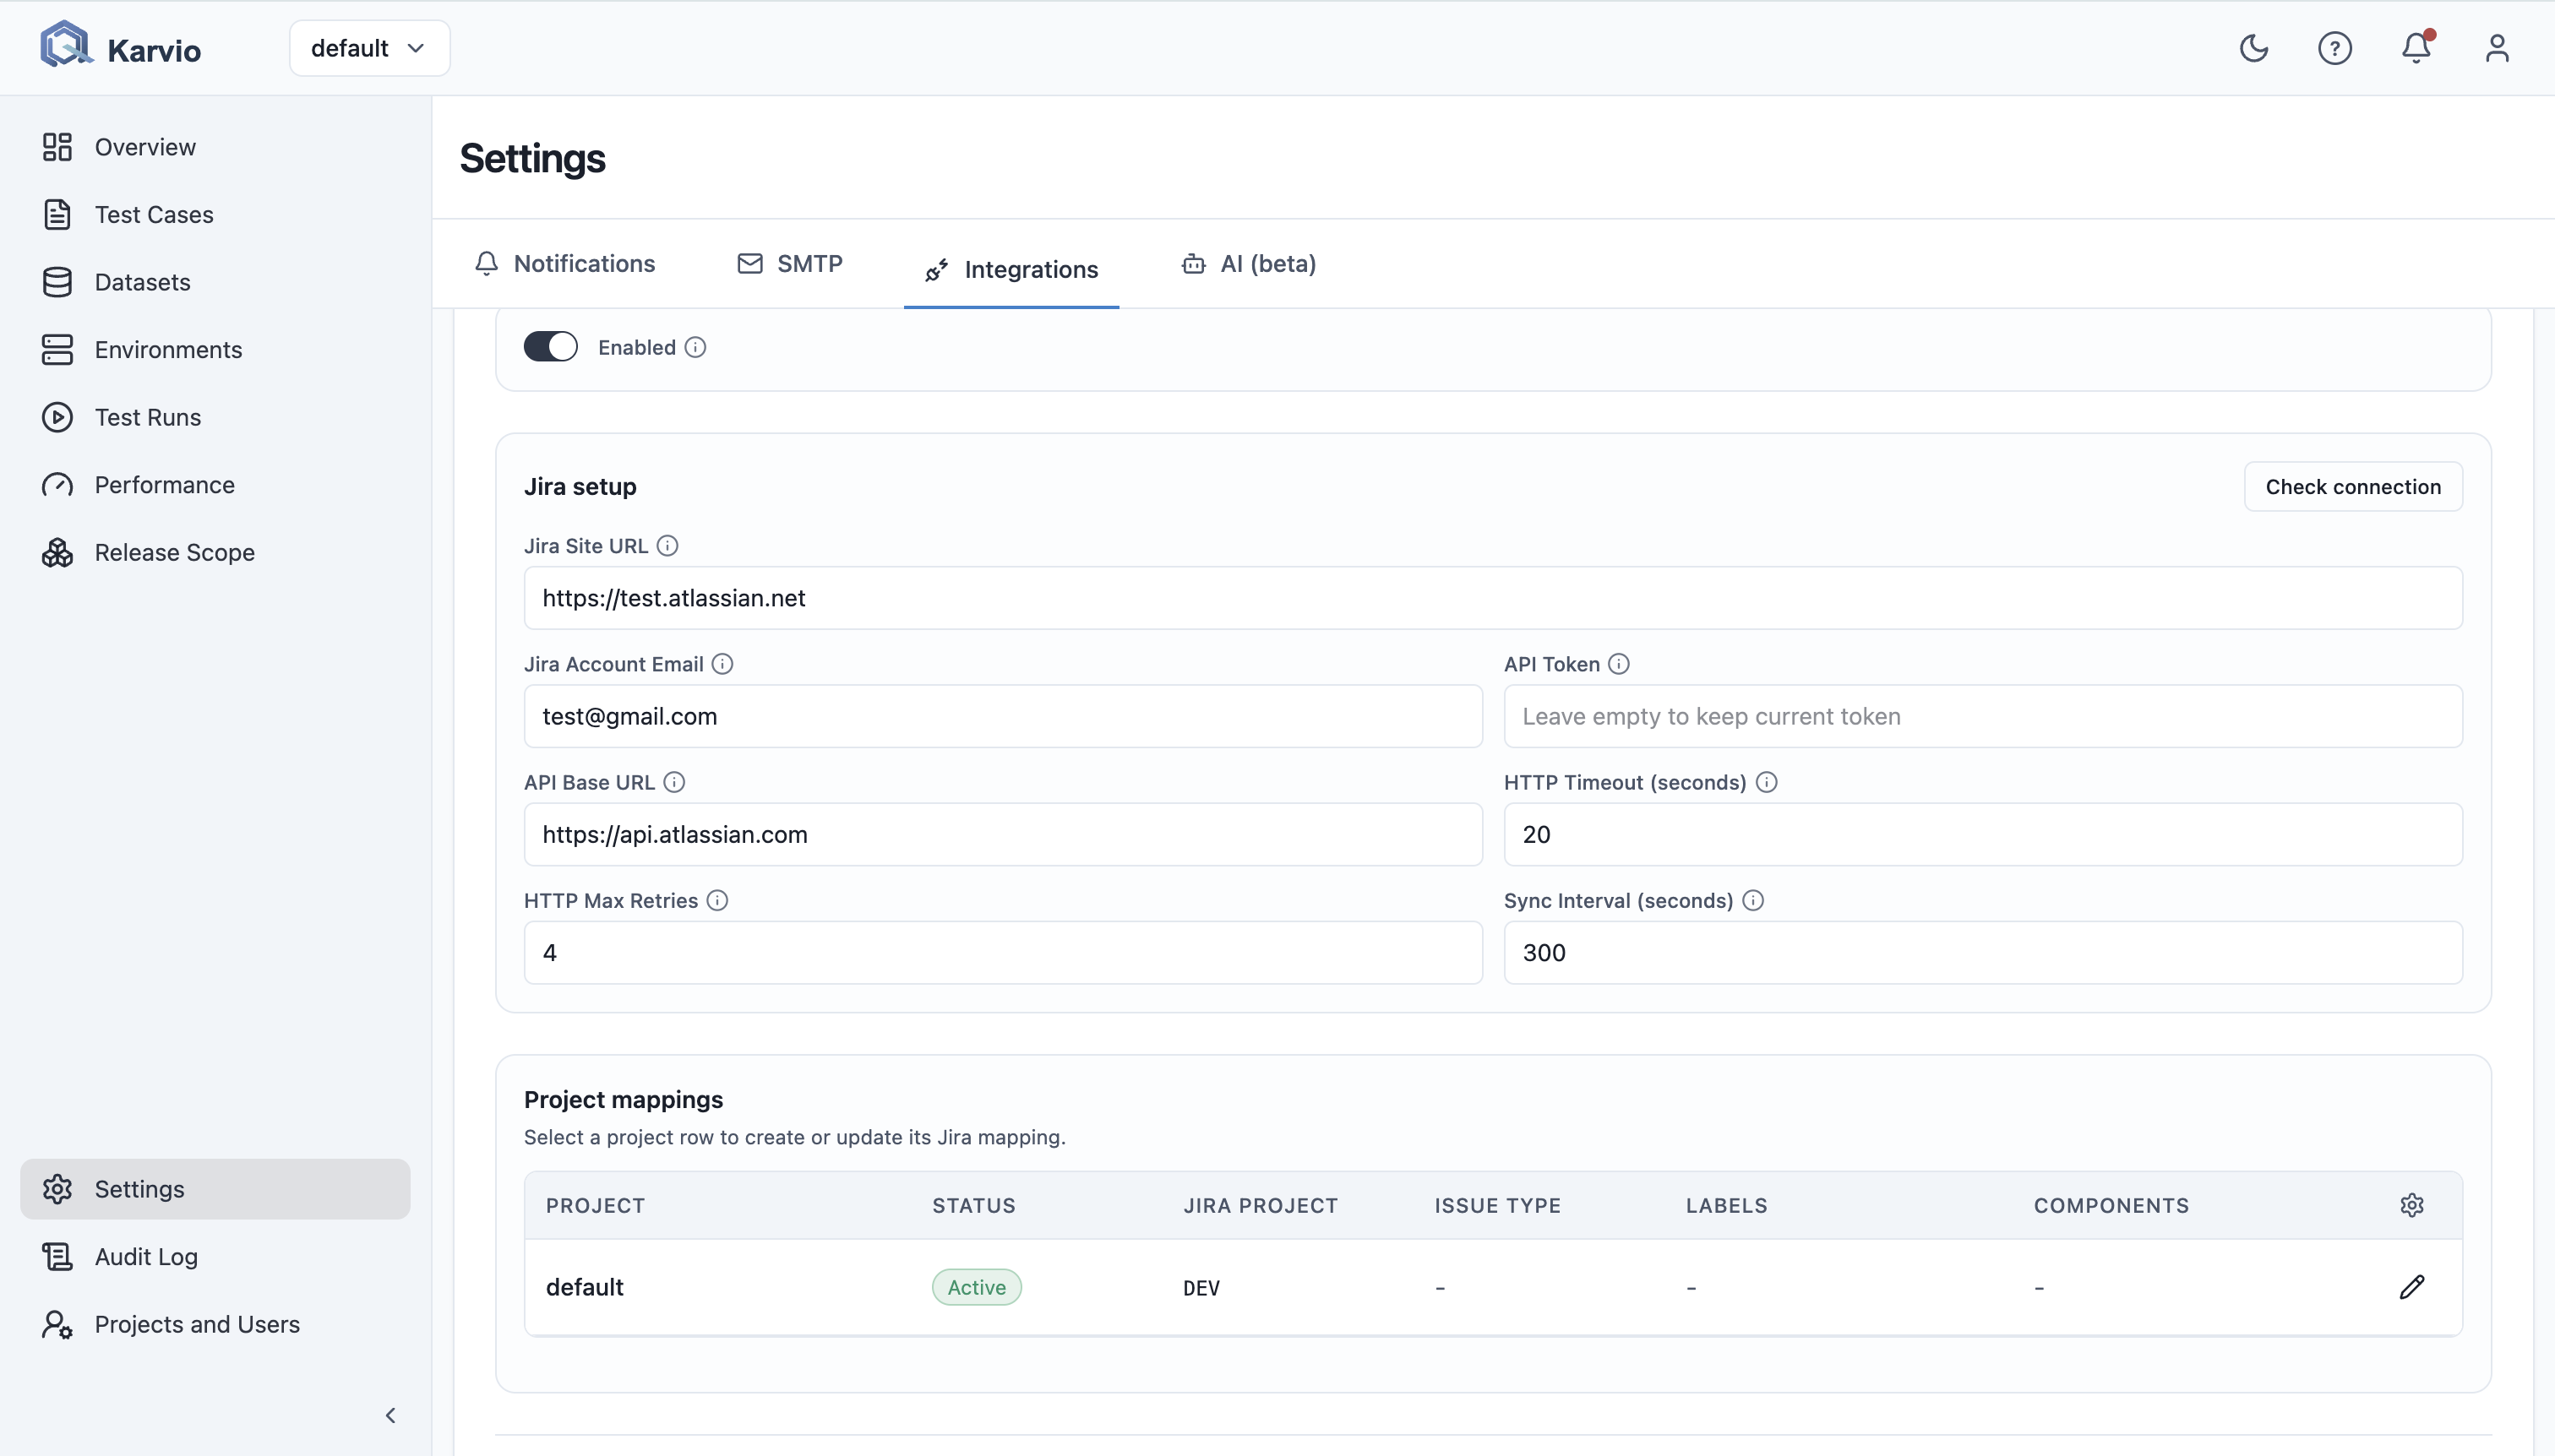This screenshot has height=1456, width=2555.
Task: Show info for HTTP Timeout
Action: click(1767, 782)
